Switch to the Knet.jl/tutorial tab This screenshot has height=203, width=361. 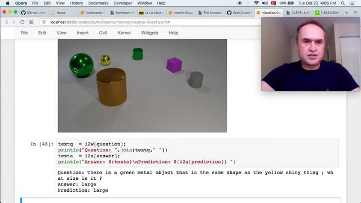click(239, 12)
